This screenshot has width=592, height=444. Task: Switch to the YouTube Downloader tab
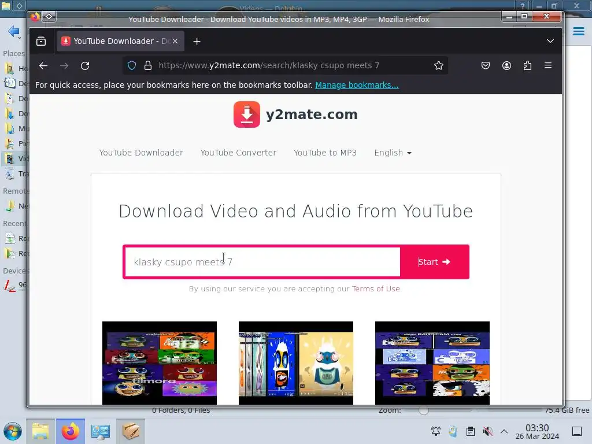coord(120,41)
